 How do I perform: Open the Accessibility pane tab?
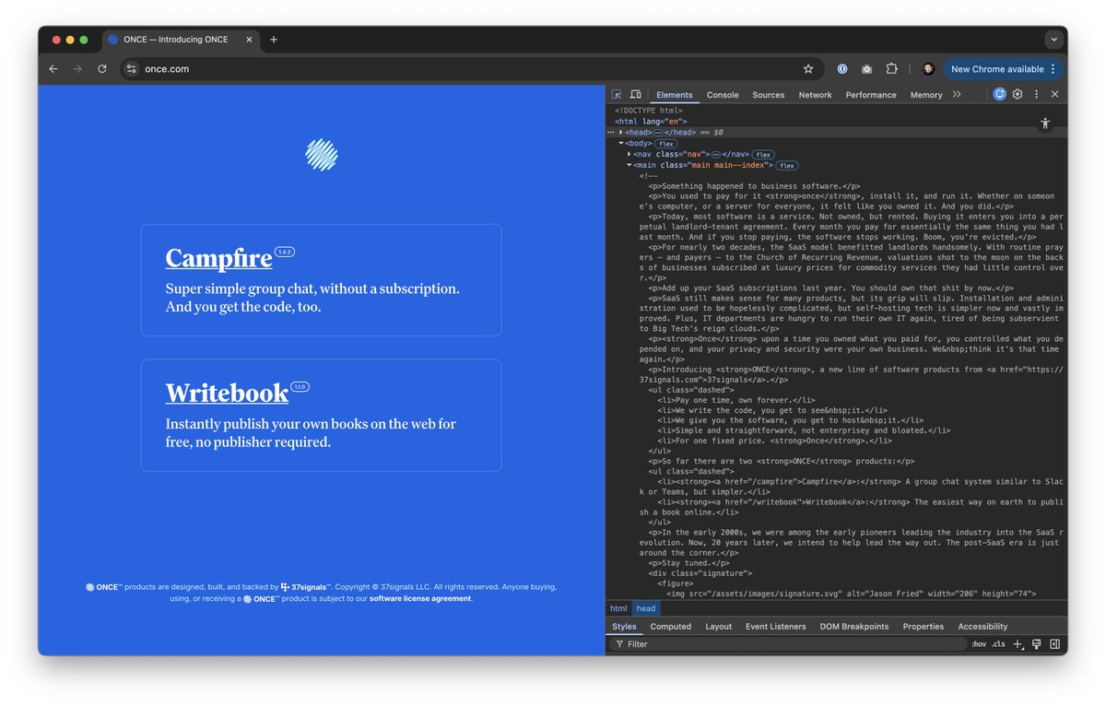[x=982, y=627]
